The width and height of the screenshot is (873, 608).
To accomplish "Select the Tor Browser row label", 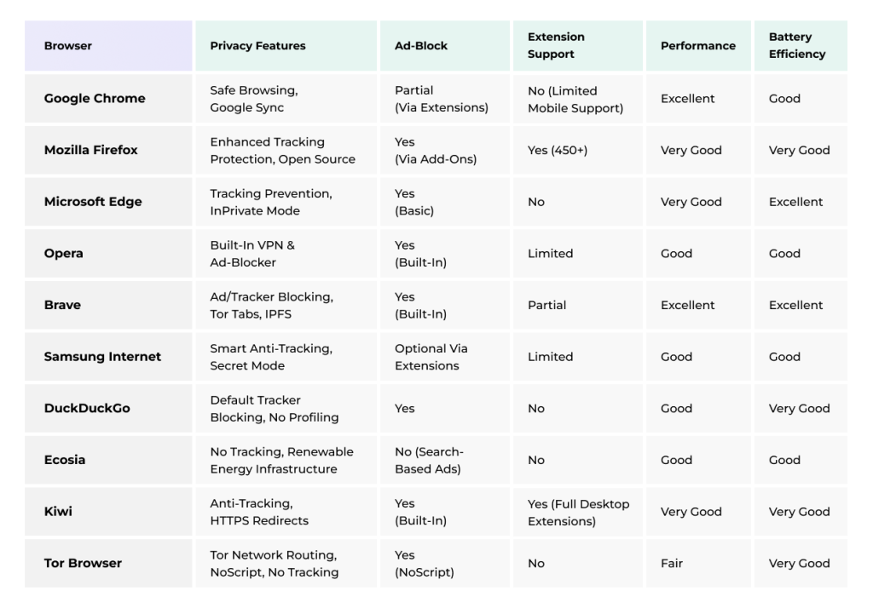I will [83, 563].
